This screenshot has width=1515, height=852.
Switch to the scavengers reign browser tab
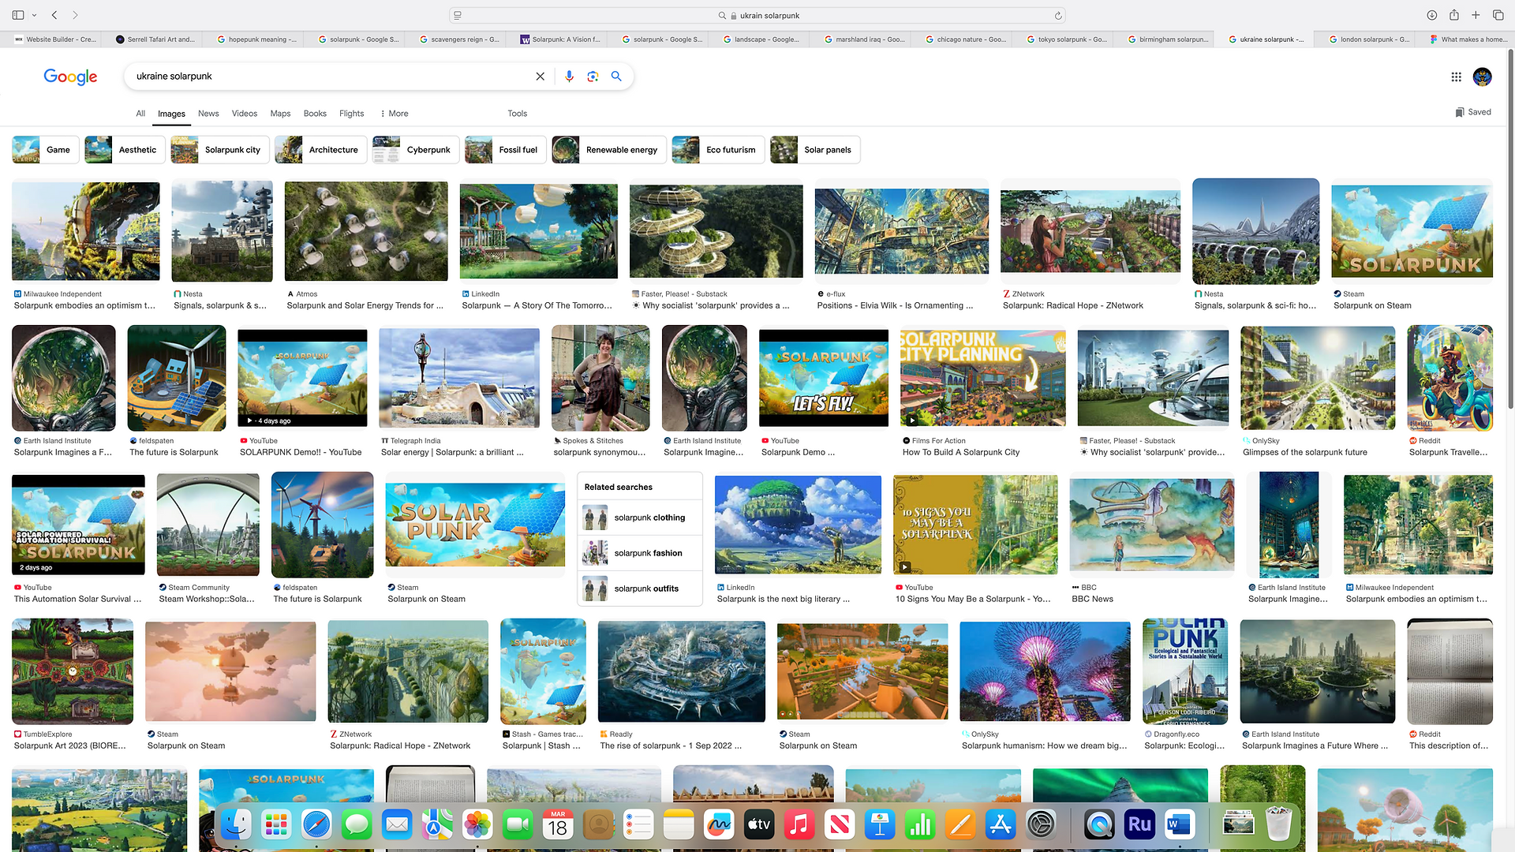pyautogui.click(x=458, y=39)
